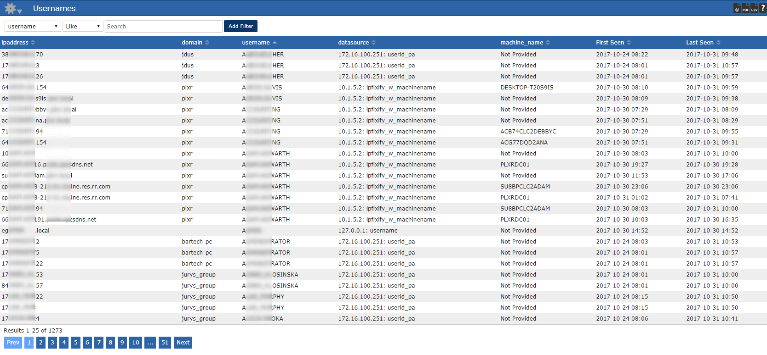Click the machine_name column header
This screenshot has height=355, width=767.
point(521,43)
